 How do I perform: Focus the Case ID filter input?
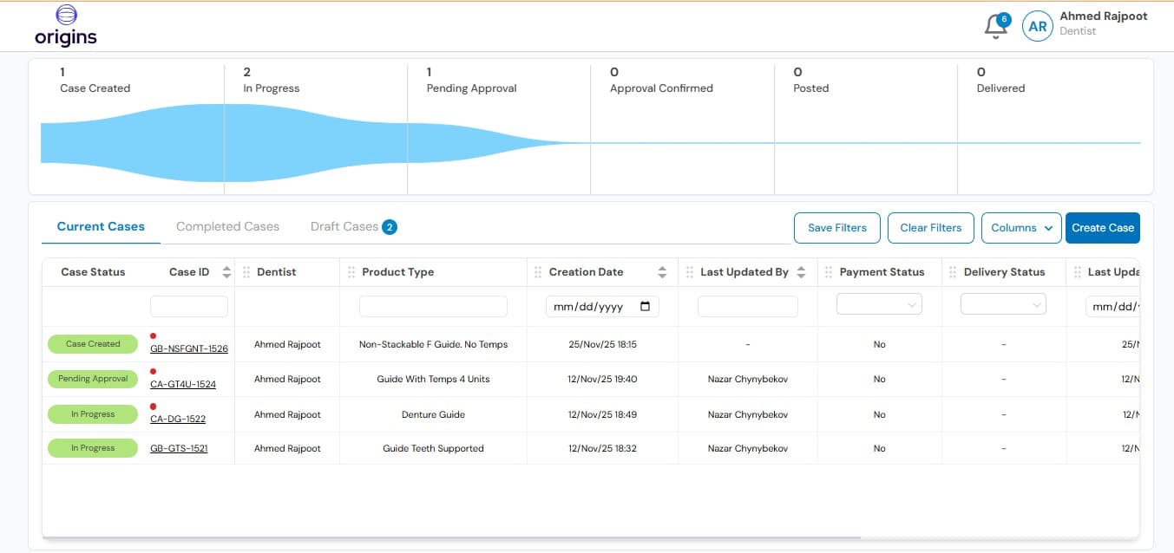pos(189,307)
